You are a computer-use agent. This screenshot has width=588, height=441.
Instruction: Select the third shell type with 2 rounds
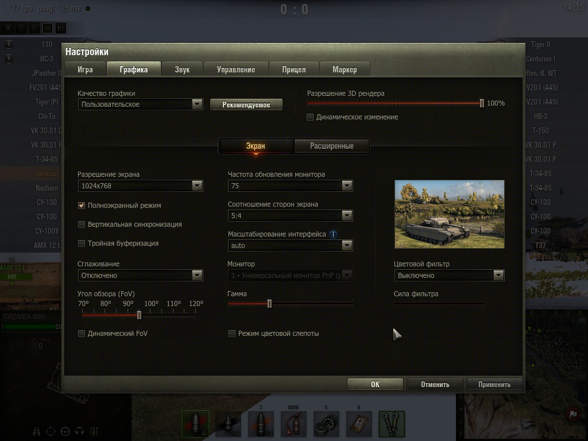[x=261, y=424]
